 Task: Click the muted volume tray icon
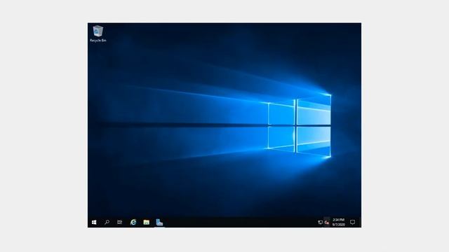click(x=327, y=223)
